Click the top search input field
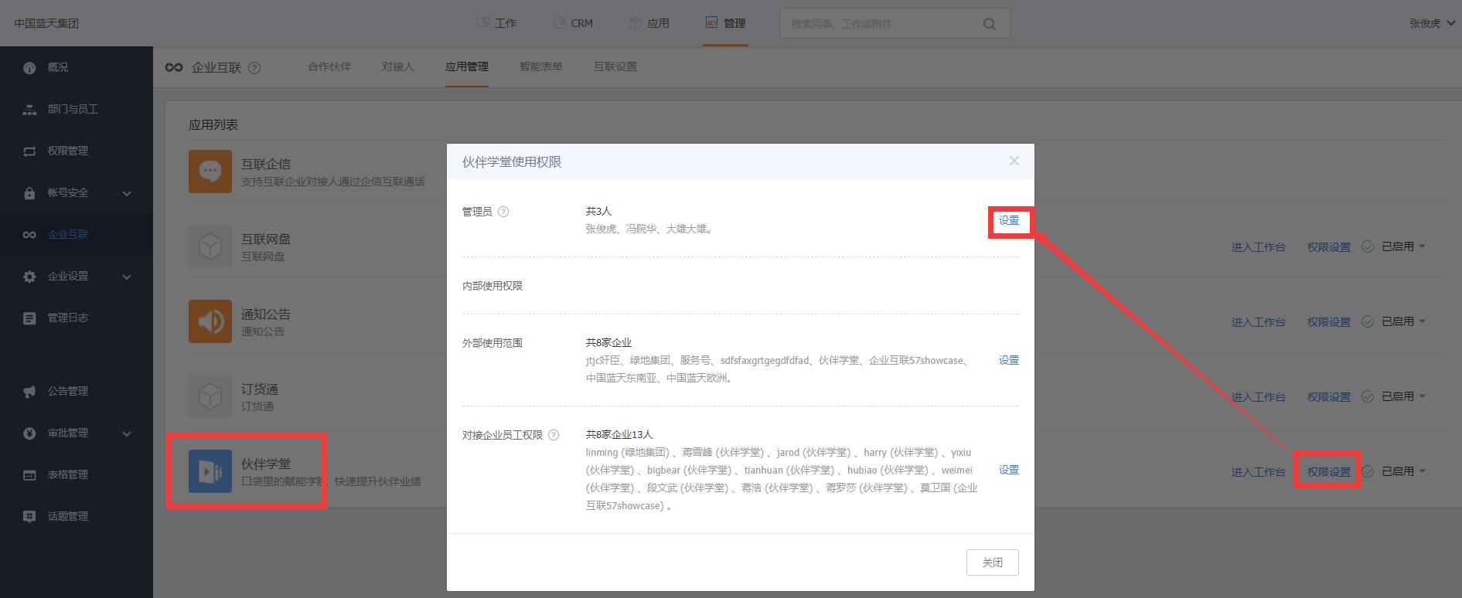Screen dimensions: 1462x598 (x=880, y=24)
